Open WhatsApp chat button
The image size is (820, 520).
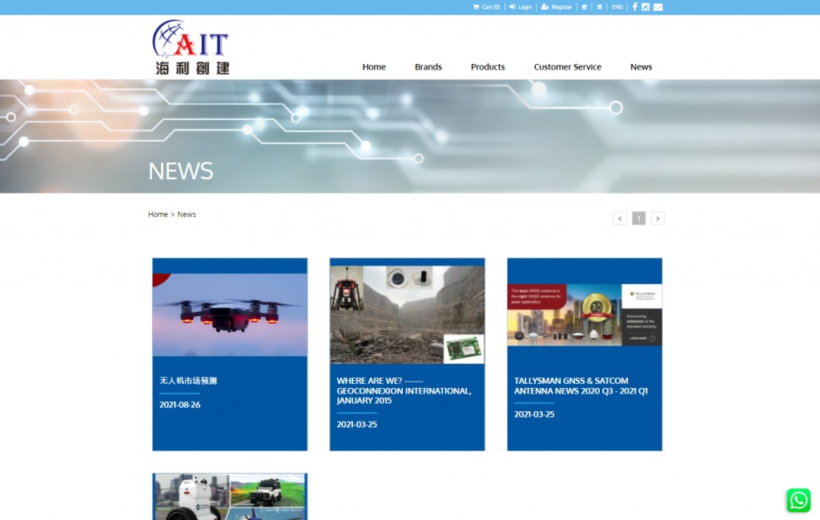point(798,500)
